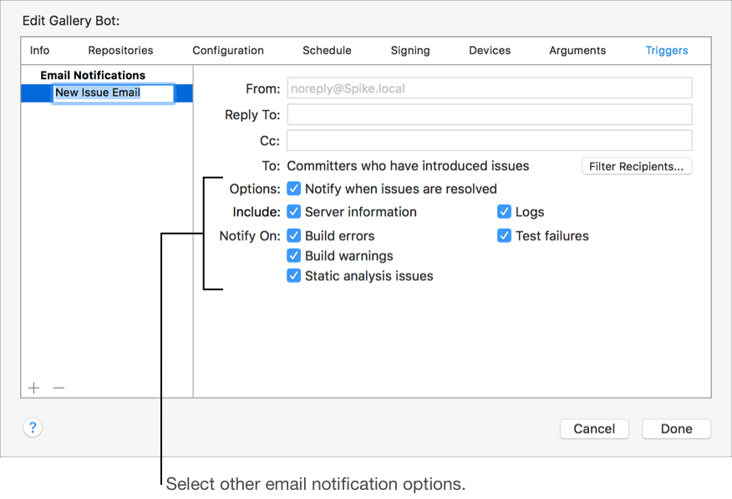
Task: Confirm with the Done button
Action: pos(676,429)
